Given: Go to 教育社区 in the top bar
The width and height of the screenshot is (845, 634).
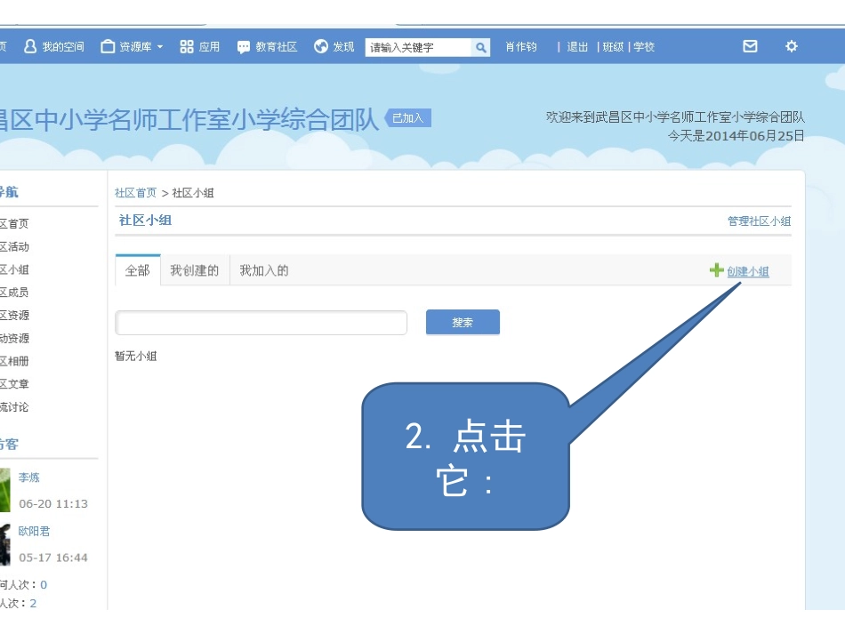Looking at the screenshot, I should coord(268,47).
